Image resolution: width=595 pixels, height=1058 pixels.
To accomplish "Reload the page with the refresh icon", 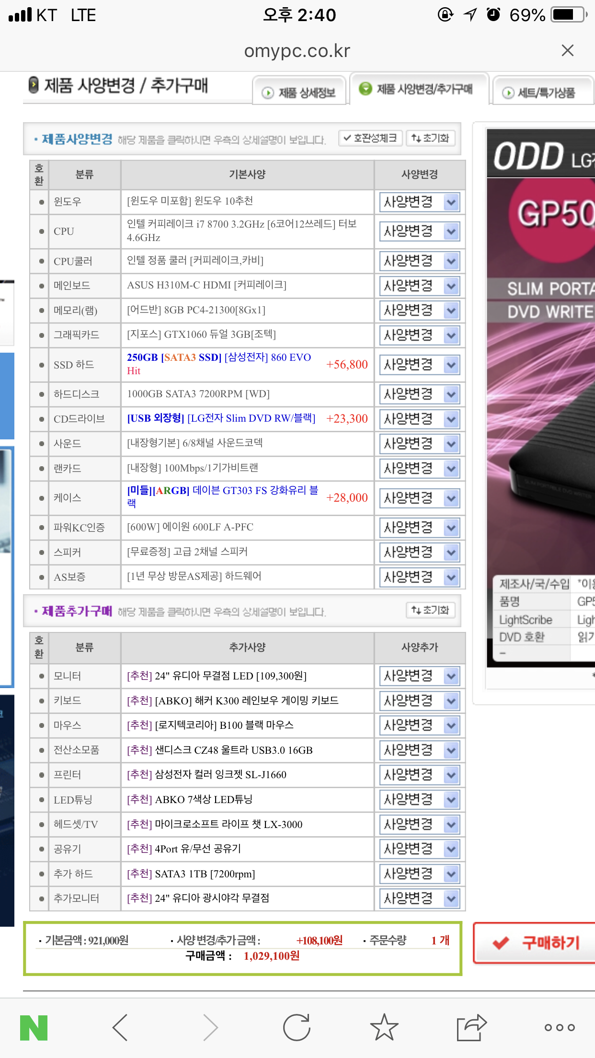I will pyautogui.click(x=297, y=1028).
